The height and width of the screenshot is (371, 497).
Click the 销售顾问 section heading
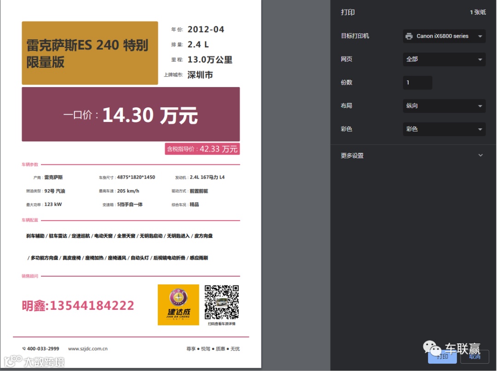[30, 276]
